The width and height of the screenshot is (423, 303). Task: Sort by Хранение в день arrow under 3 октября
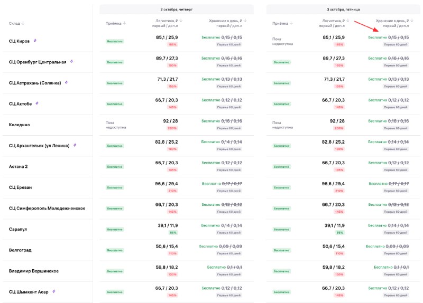pyautogui.click(x=412, y=21)
